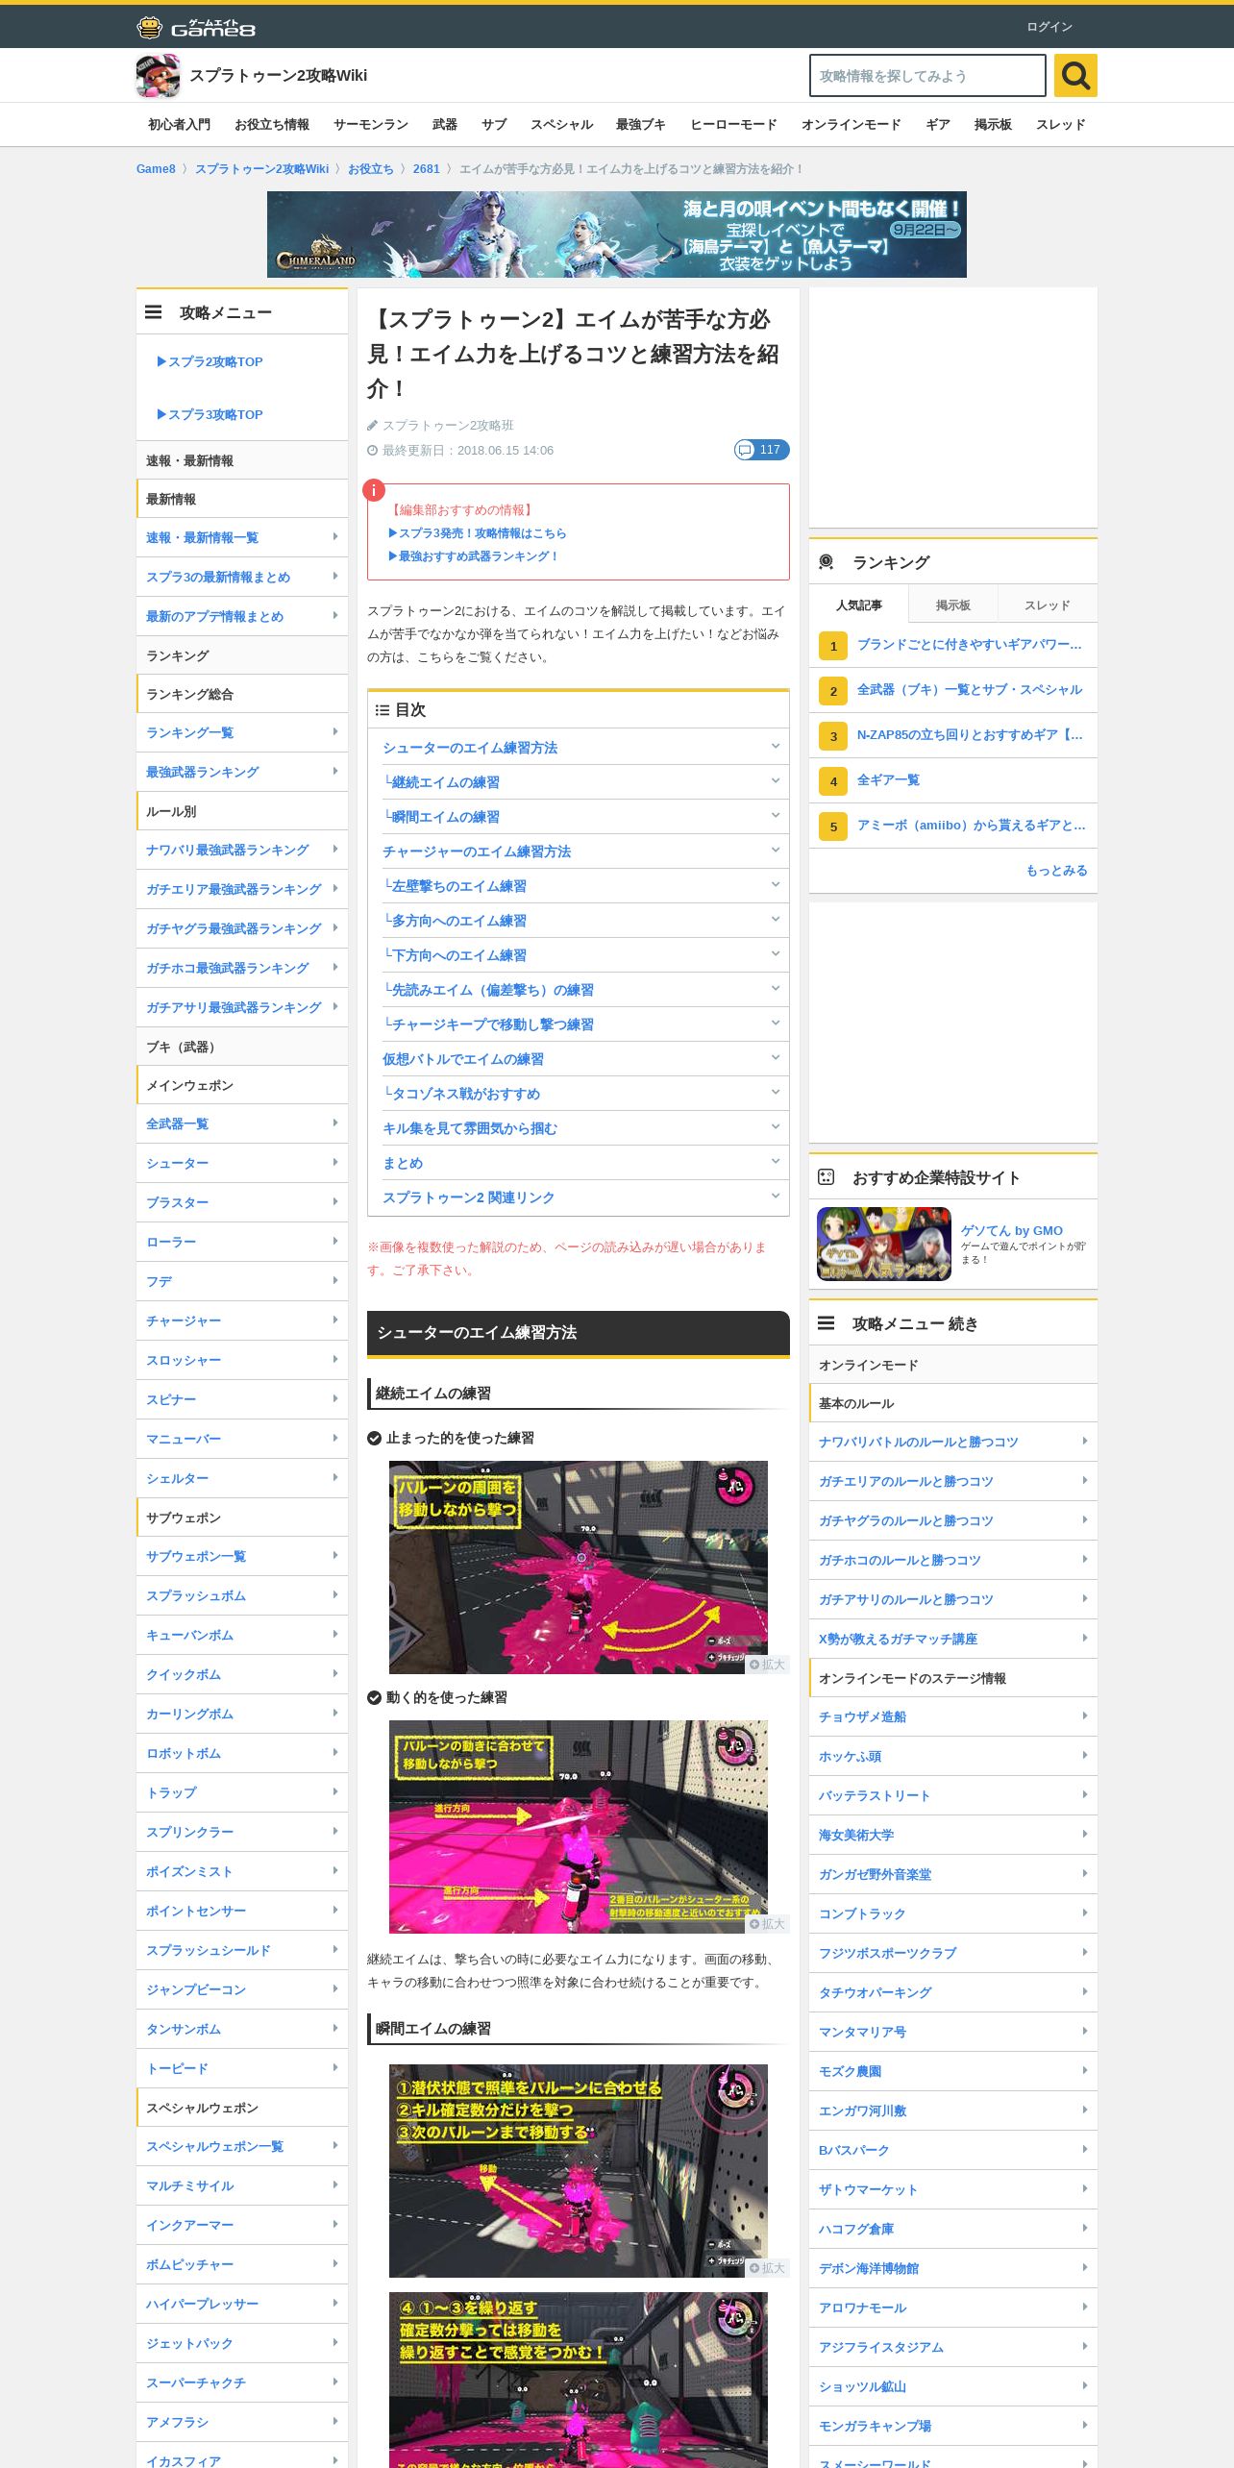Click the 拡大 enlarge icon on moving target image
1234x2468 pixels.
768,1924
